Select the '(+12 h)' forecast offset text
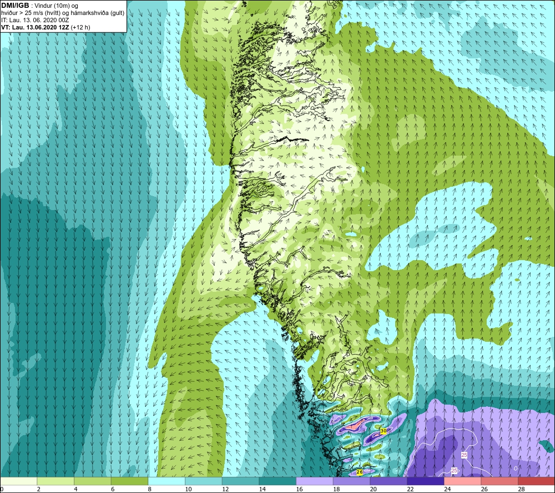The image size is (555, 493). pyautogui.click(x=80, y=27)
